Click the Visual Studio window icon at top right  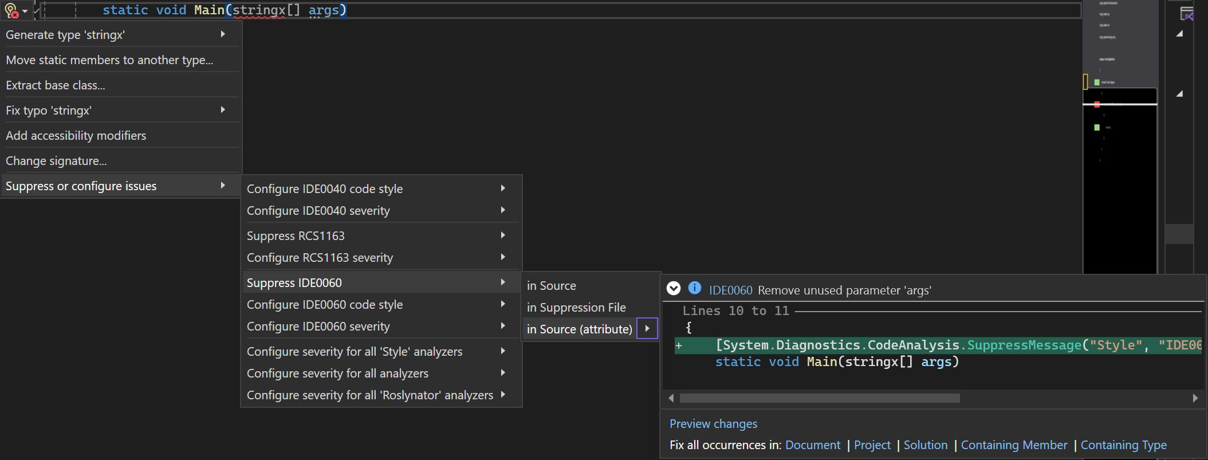(x=1187, y=14)
